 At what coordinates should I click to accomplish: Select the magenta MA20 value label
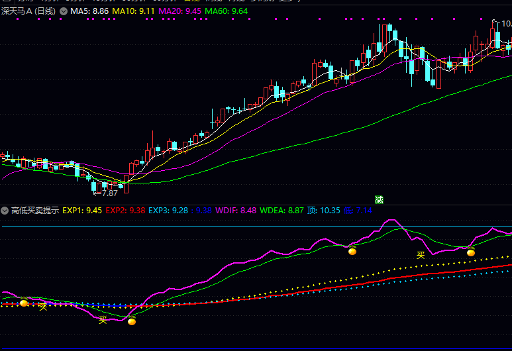coord(179,11)
